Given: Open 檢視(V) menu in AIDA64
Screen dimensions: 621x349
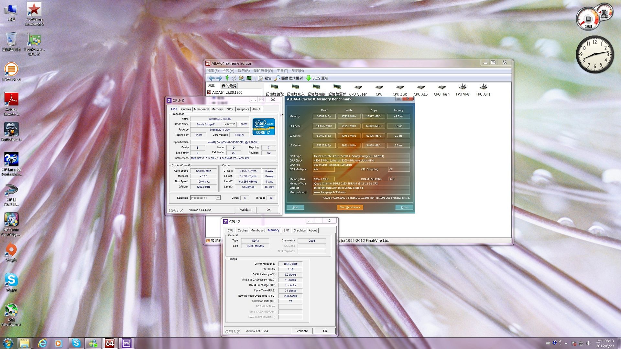Looking at the screenshot, I should [x=228, y=71].
